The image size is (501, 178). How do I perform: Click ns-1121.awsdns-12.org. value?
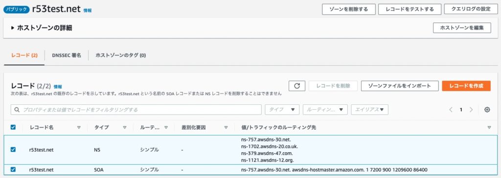tap(268, 160)
